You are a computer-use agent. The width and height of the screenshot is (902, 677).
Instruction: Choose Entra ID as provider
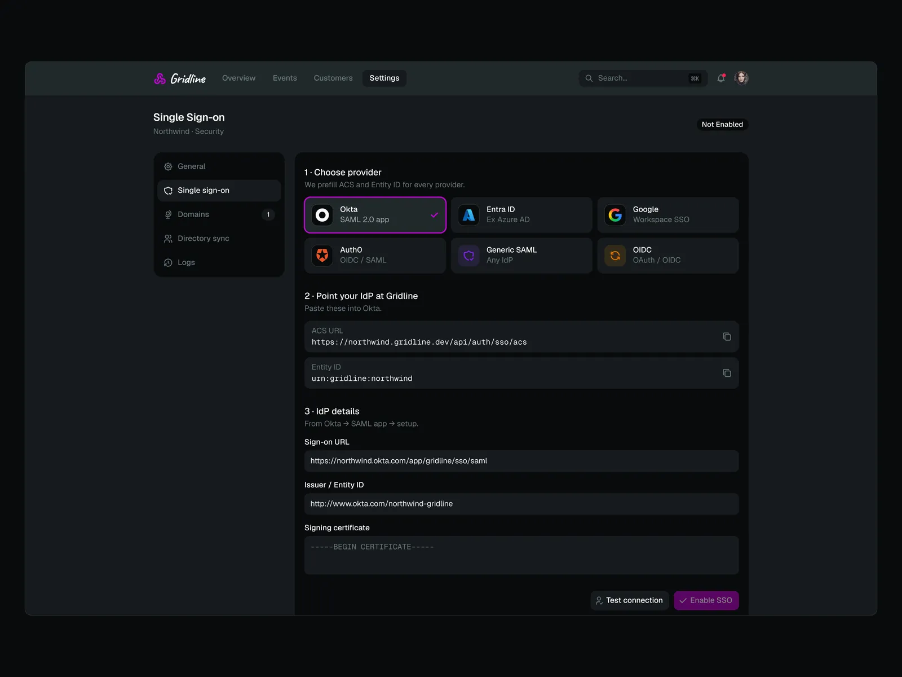click(521, 215)
